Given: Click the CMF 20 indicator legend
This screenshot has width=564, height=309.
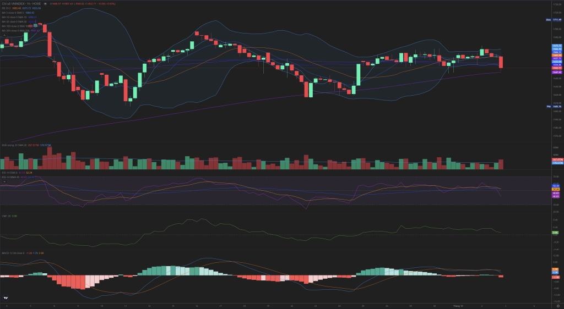Looking at the screenshot, I should (6, 216).
